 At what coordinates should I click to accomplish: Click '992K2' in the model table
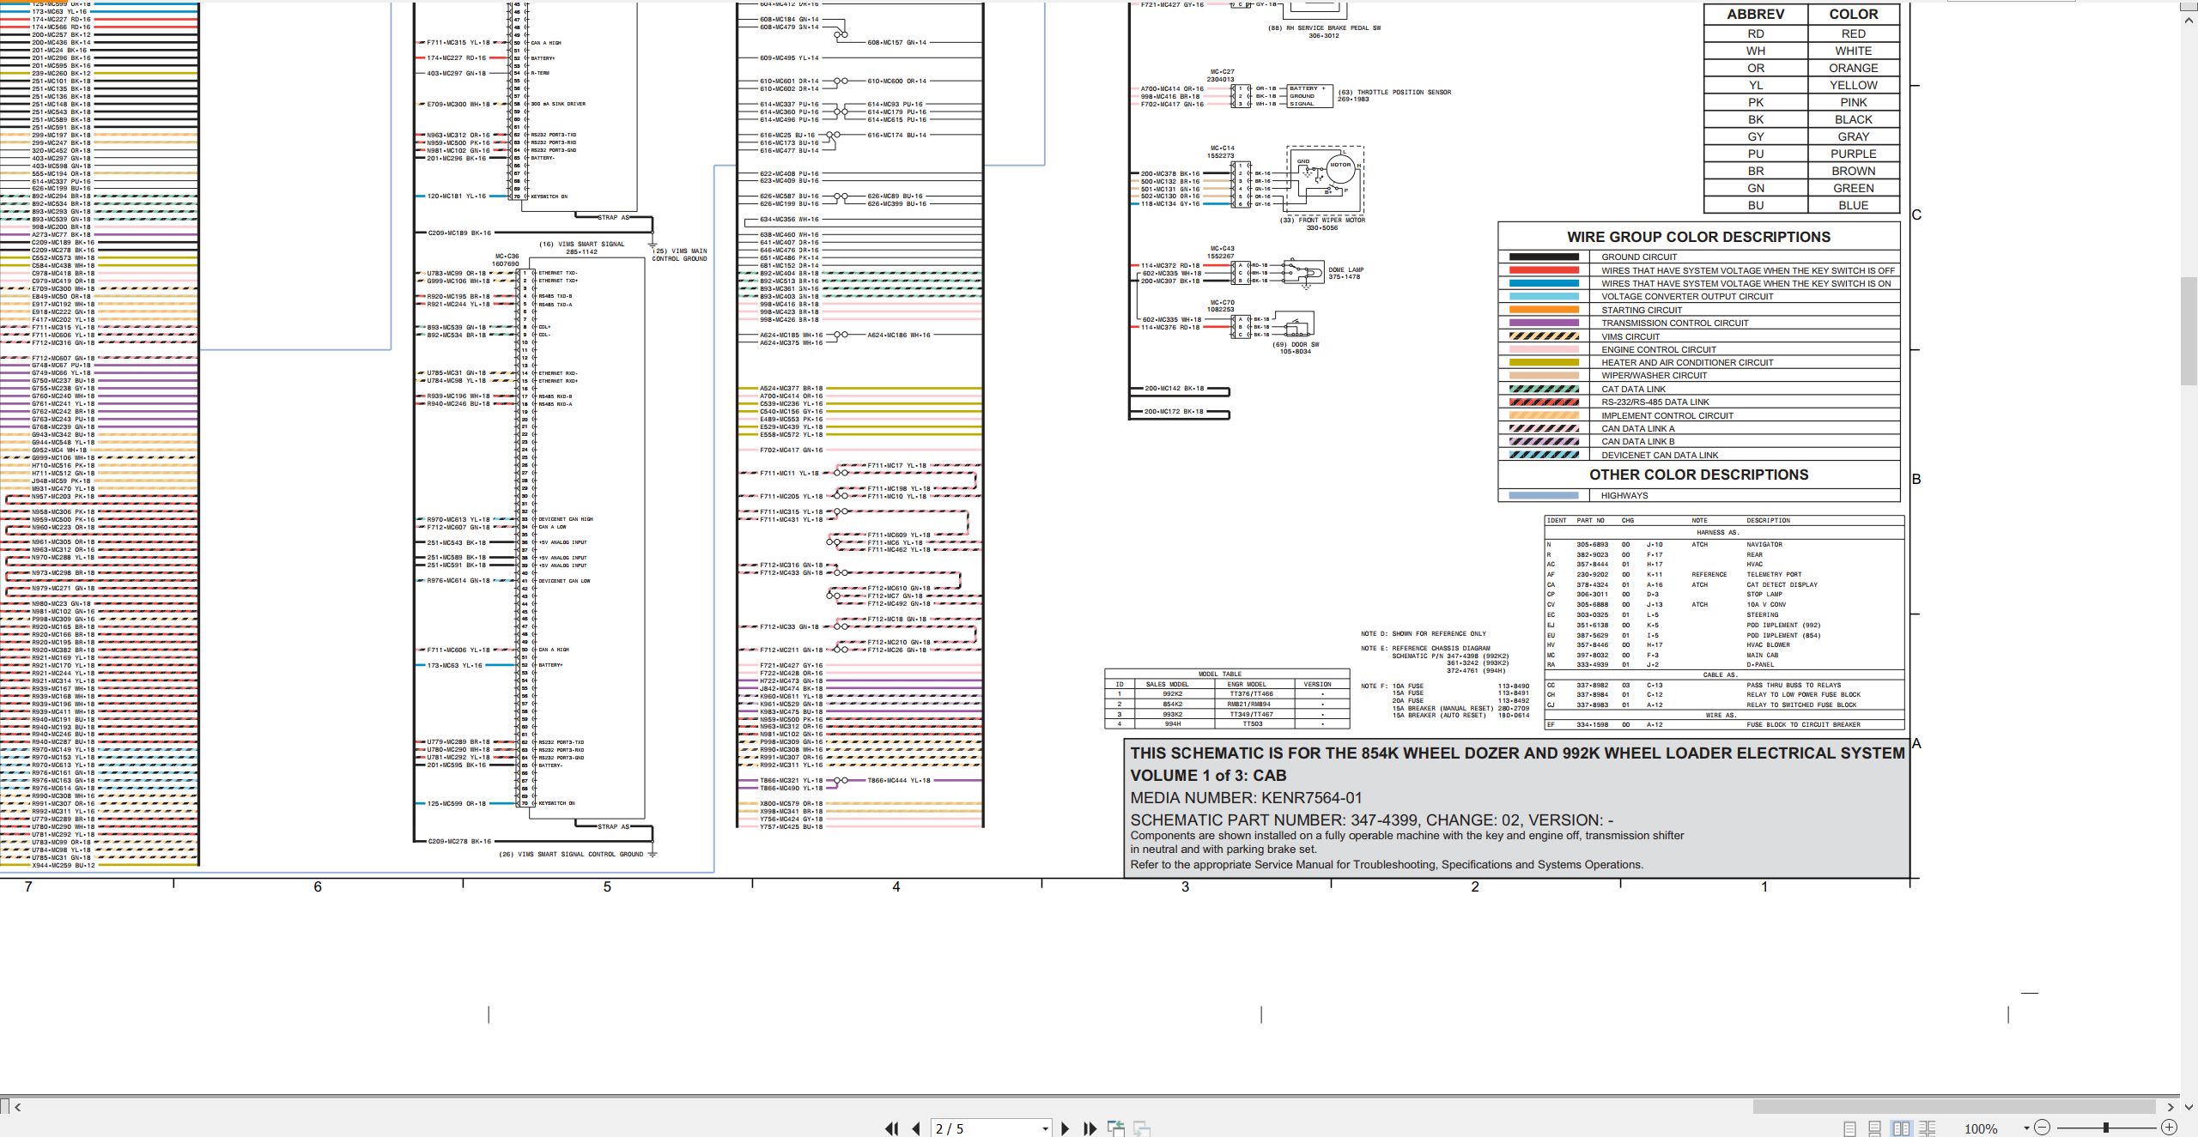[1172, 693]
